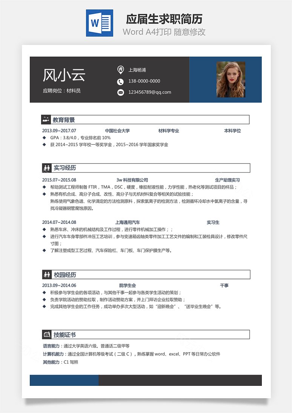Click the phone icon beside 138-0000-0000
The width and height of the screenshot is (292, 413).
(x=120, y=82)
